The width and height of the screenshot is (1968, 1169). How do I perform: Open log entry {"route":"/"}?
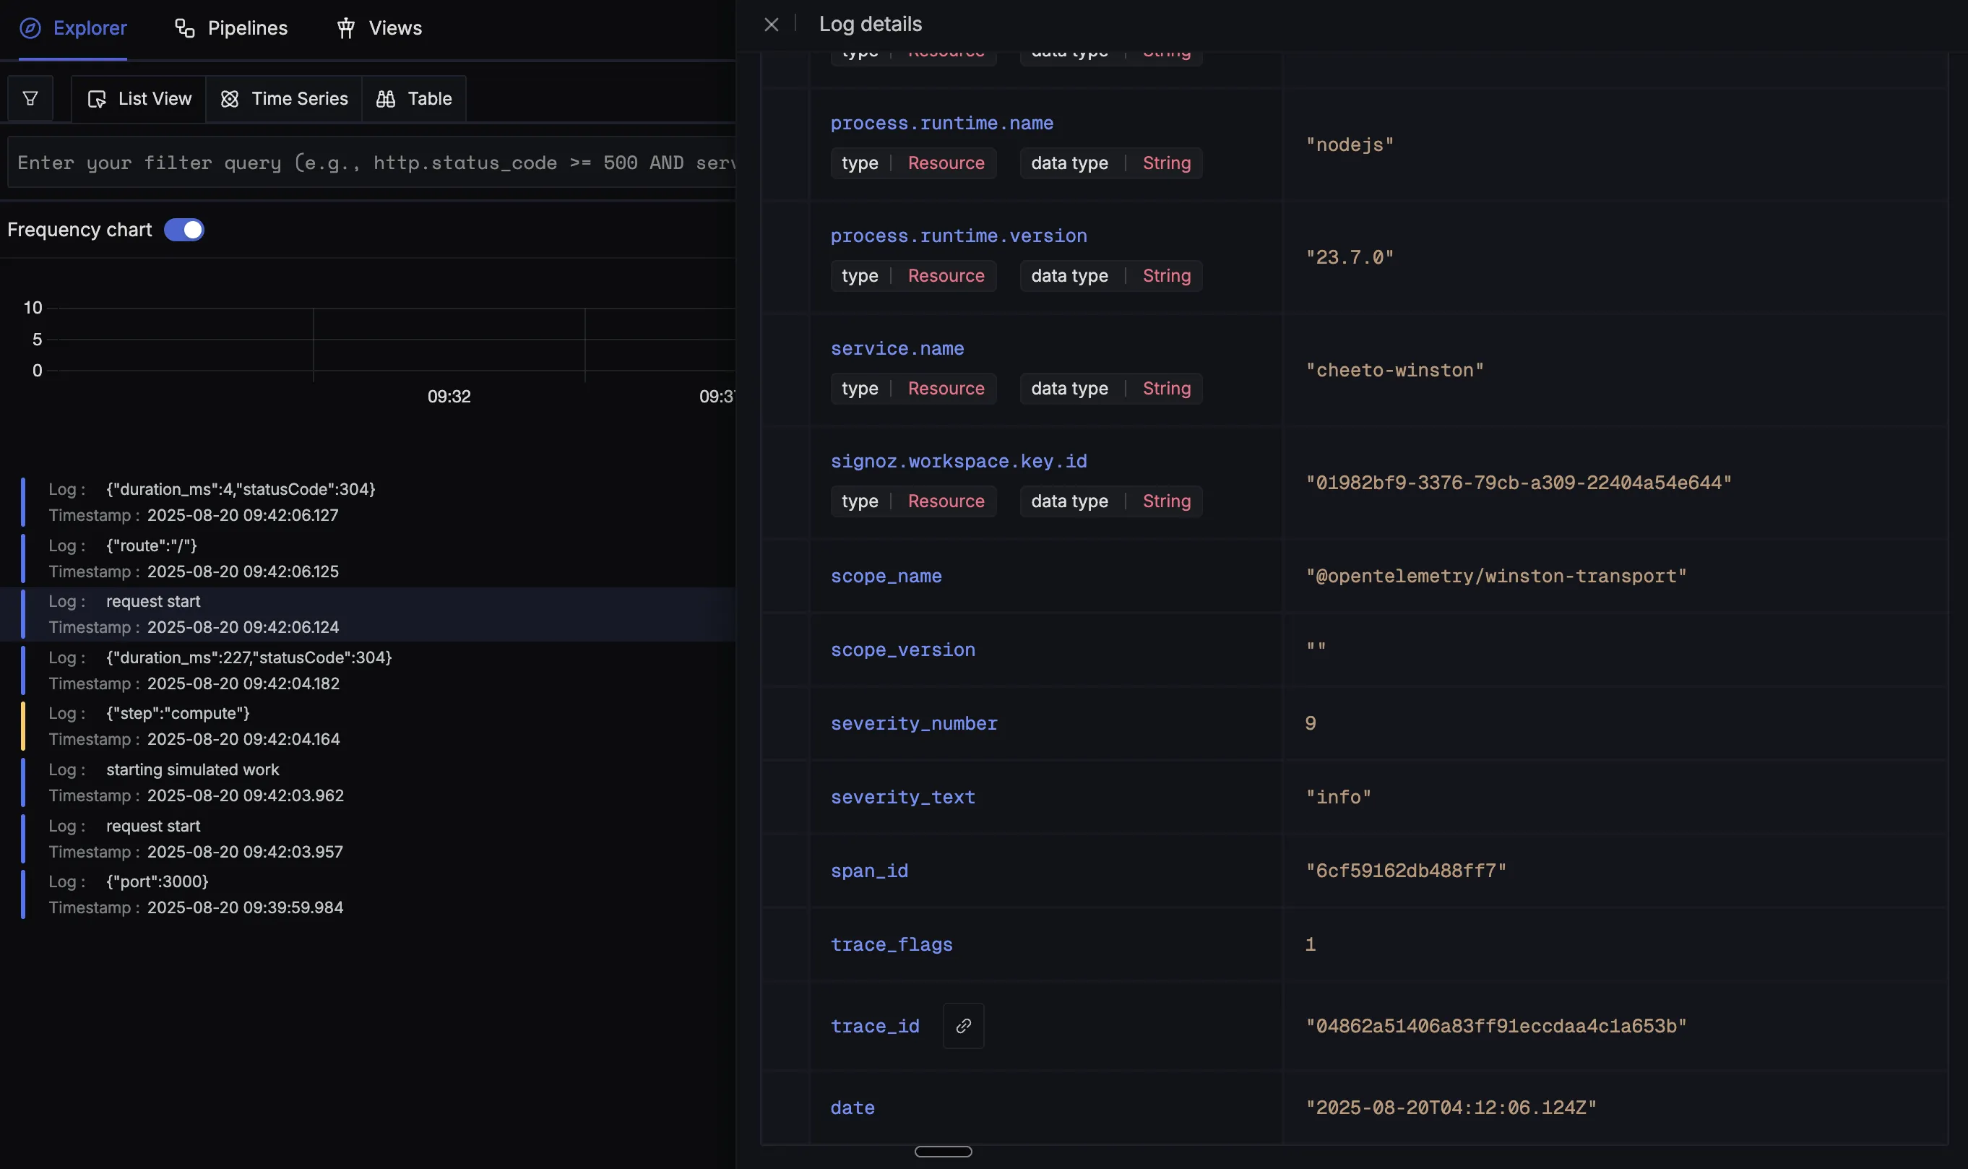tap(368, 558)
